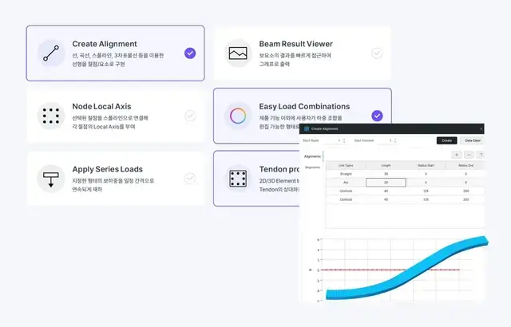
Task: Switch to the Alignments tab
Action: coord(311,157)
